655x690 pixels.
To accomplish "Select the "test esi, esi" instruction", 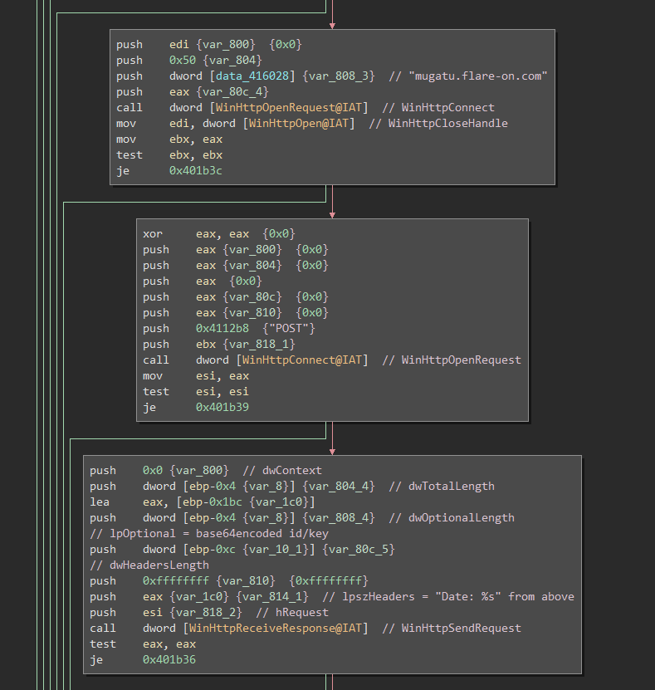I will (196, 392).
